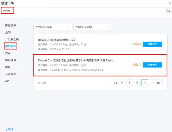The width and height of the screenshot is (172, 132).
Task: Close the 镜像市场 dialog
Action: (x=170, y=3)
